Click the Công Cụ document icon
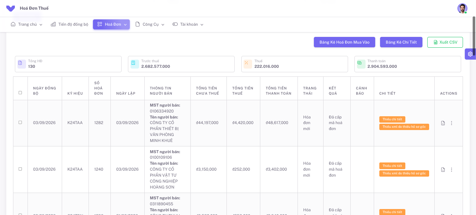This screenshot has height=215, width=476. [138, 24]
